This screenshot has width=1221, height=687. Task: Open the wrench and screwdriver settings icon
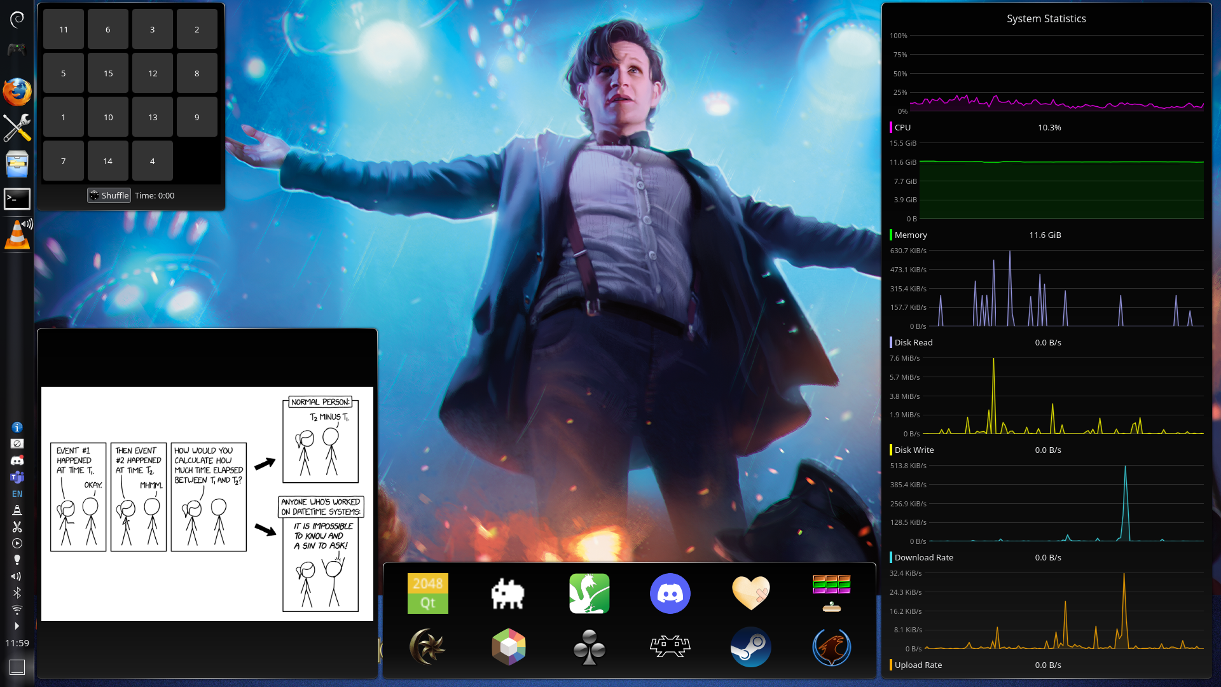click(x=17, y=128)
